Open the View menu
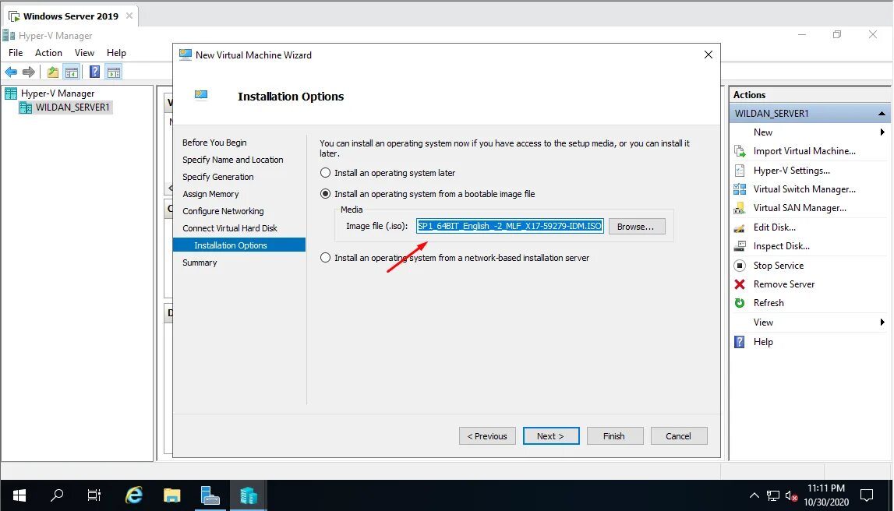Image resolution: width=894 pixels, height=511 pixels. click(84, 53)
